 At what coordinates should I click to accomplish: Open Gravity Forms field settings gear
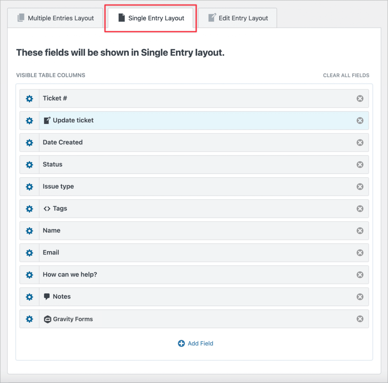[29, 319]
